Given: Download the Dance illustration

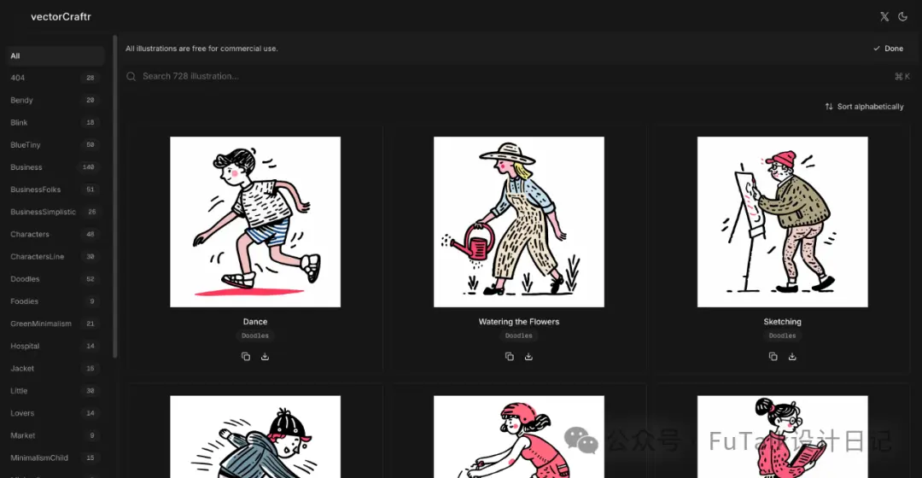Looking at the screenshot, I should click(x=266, y=356).
